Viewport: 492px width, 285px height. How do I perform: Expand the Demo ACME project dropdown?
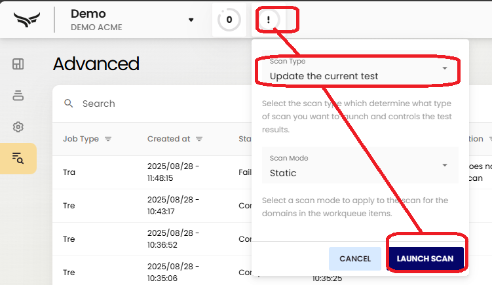click(x=191, y=20)
